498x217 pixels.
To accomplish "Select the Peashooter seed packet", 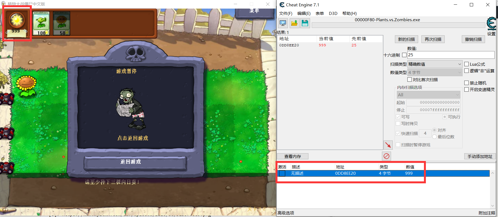I will (x=41, y=23).
